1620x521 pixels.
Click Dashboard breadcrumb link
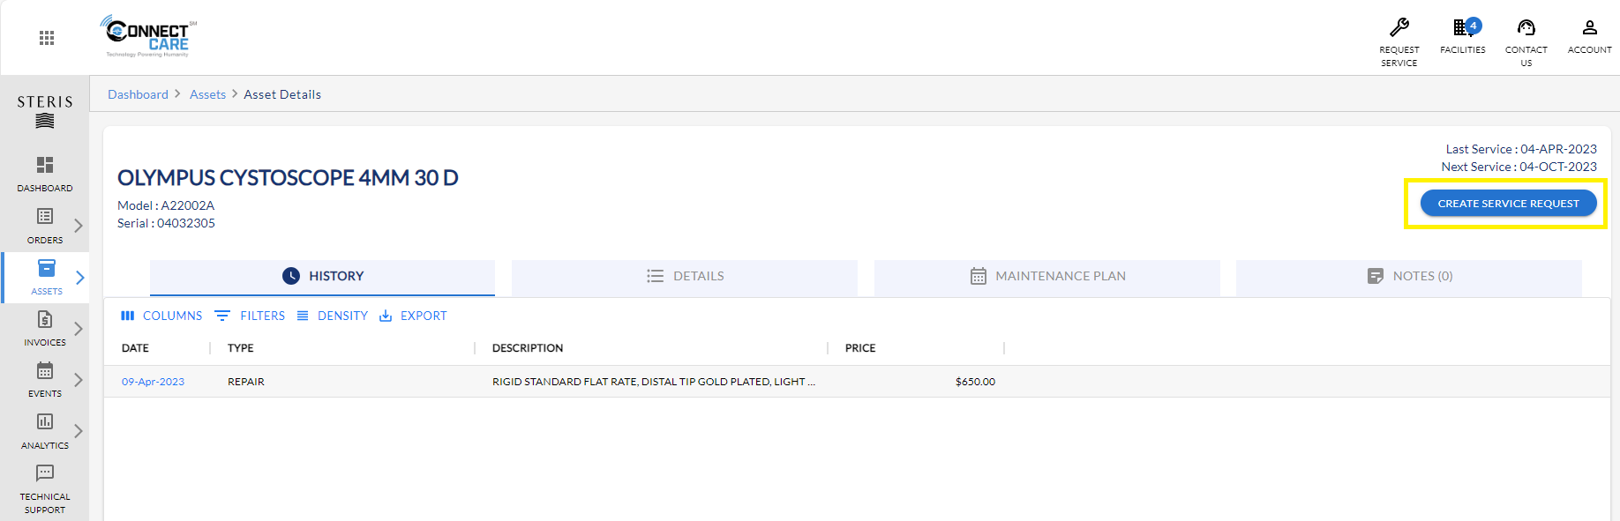[138, 94]
